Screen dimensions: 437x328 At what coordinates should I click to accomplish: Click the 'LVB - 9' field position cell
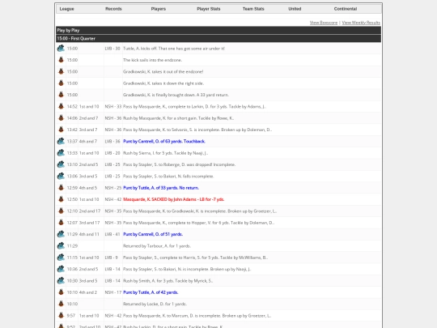click(x=111, y=258)
